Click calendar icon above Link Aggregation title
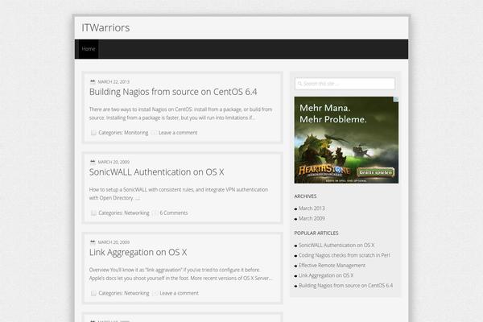Screen dimensions: 483x322 click(x=93, y=242)
